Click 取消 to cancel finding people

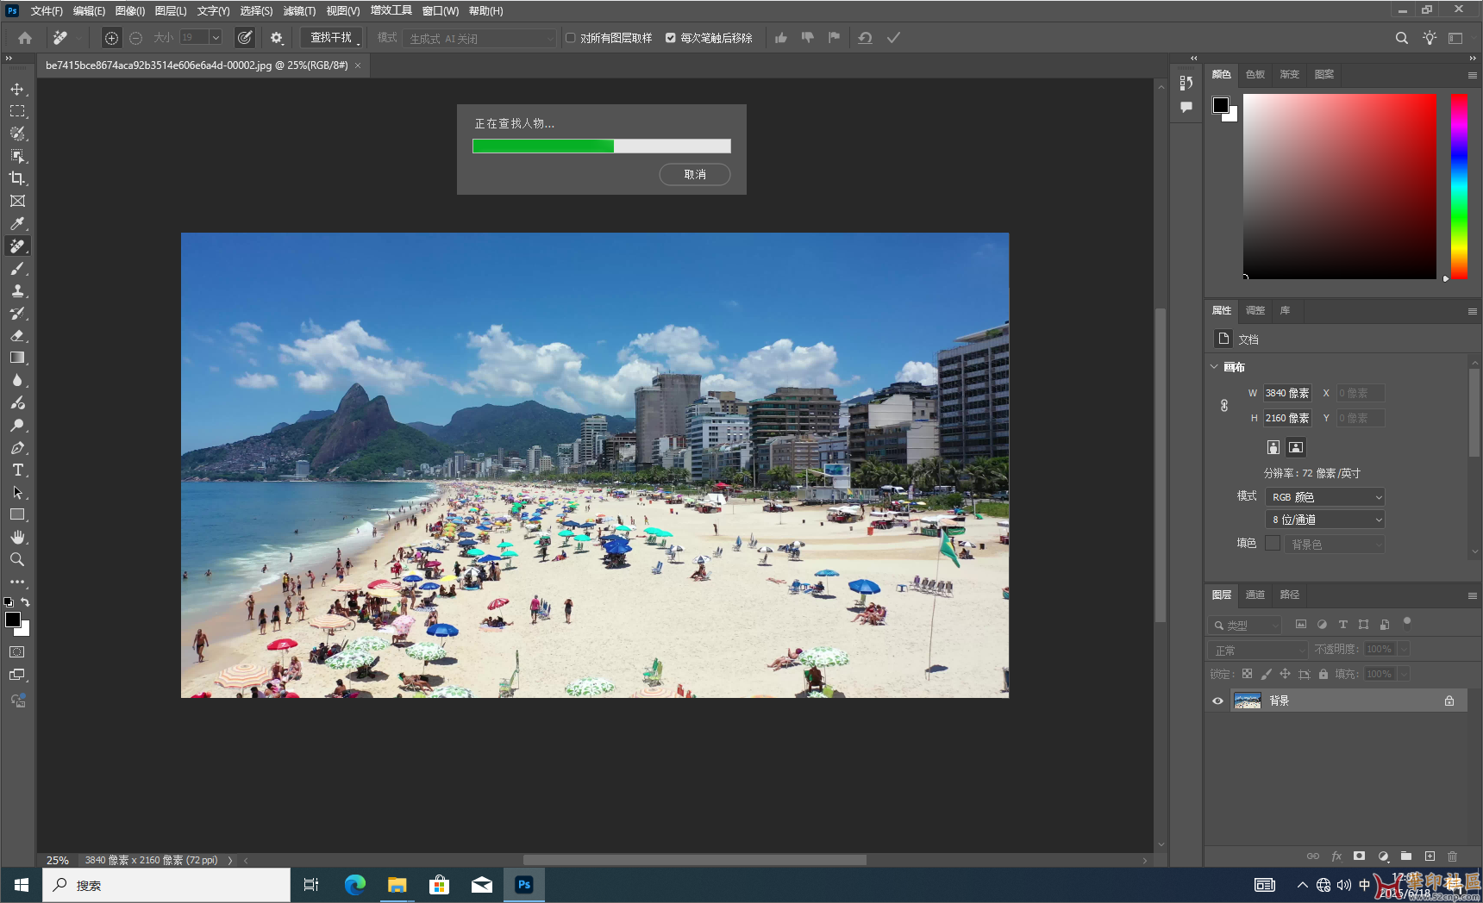[694, 175]
